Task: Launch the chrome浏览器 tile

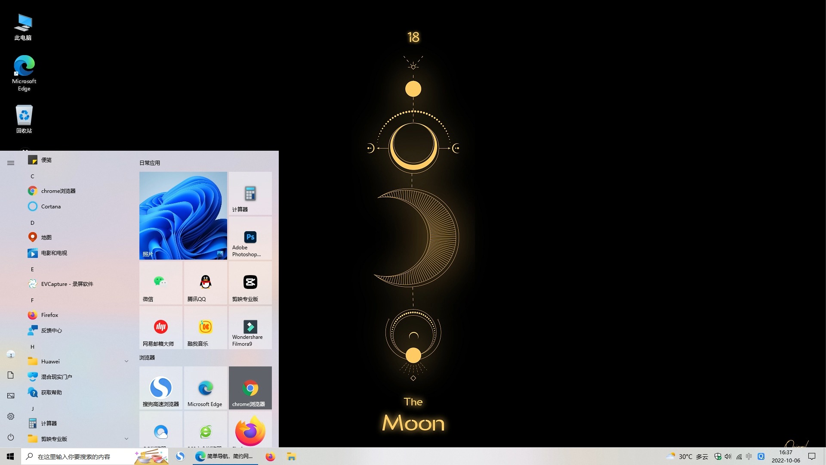Action: pos(250,388)
